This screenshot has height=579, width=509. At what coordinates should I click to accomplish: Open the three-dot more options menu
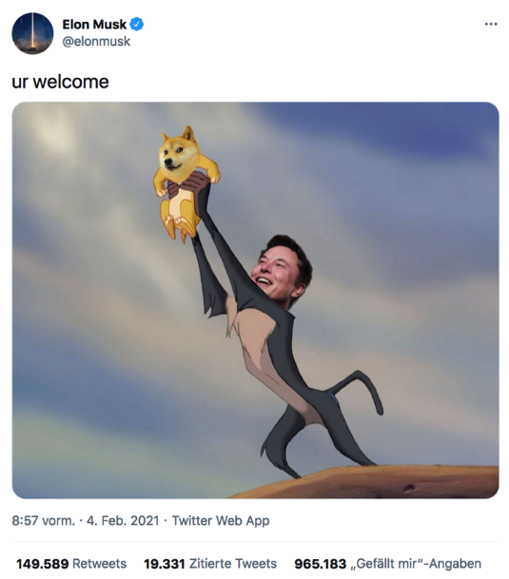pyautogui.click(x=491, y=24)
